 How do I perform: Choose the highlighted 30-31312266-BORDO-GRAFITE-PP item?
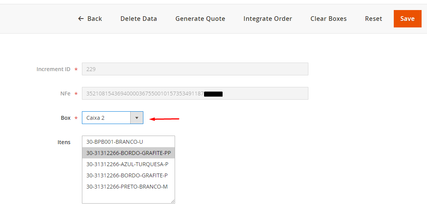coord(128,153)
